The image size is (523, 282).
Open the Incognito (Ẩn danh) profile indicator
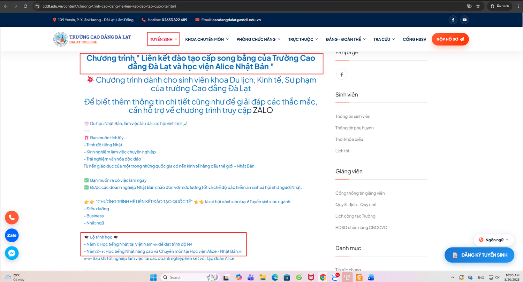tap(500, 6)
